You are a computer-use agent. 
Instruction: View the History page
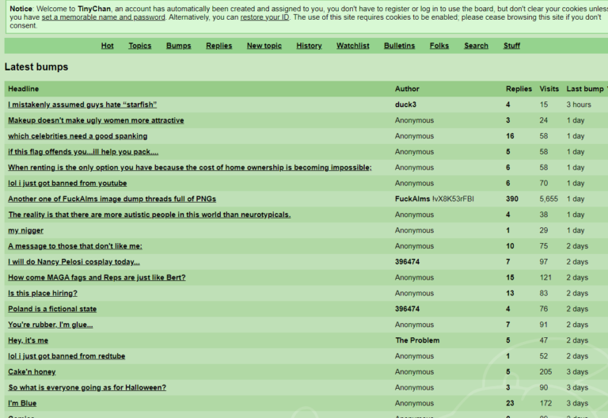[x=309, y=46]
